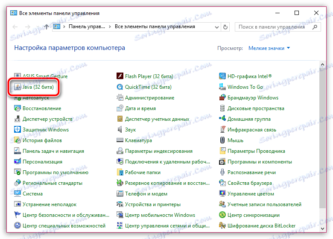This screenshot has width=333, height=239.
Task: Open Региональные стандарты link
Action: 53,183
